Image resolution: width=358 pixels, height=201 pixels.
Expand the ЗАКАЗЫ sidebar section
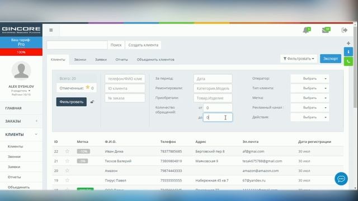21,121
